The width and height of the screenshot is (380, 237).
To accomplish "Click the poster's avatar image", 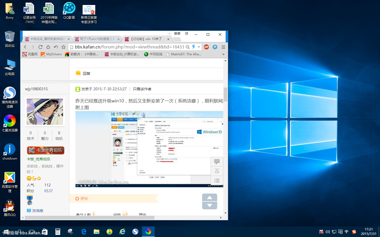I will pyautogui.click(x=45, y=112).
